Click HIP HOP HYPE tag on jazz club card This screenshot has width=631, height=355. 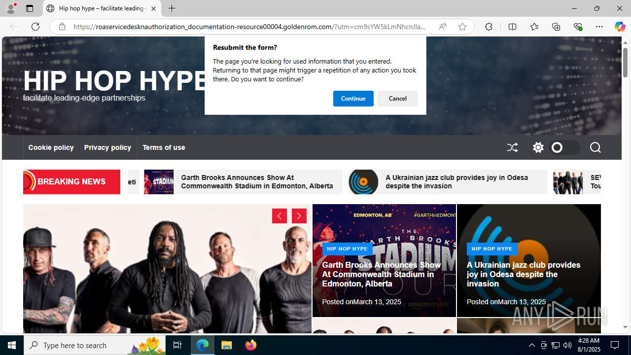(492, 248)
